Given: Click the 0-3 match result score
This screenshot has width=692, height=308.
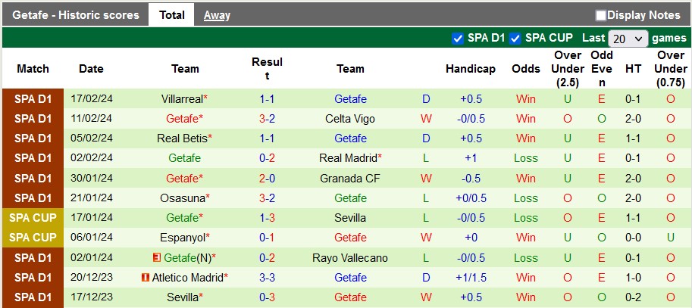Looking at the screenshot, I should pyautogui.click(x=267, y=297).
